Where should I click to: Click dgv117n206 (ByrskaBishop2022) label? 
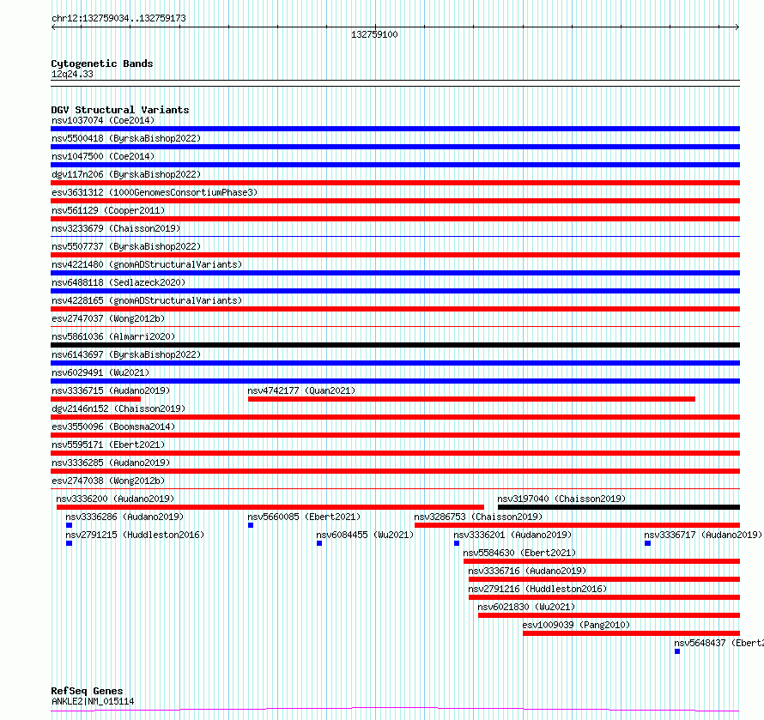(126, 174)
